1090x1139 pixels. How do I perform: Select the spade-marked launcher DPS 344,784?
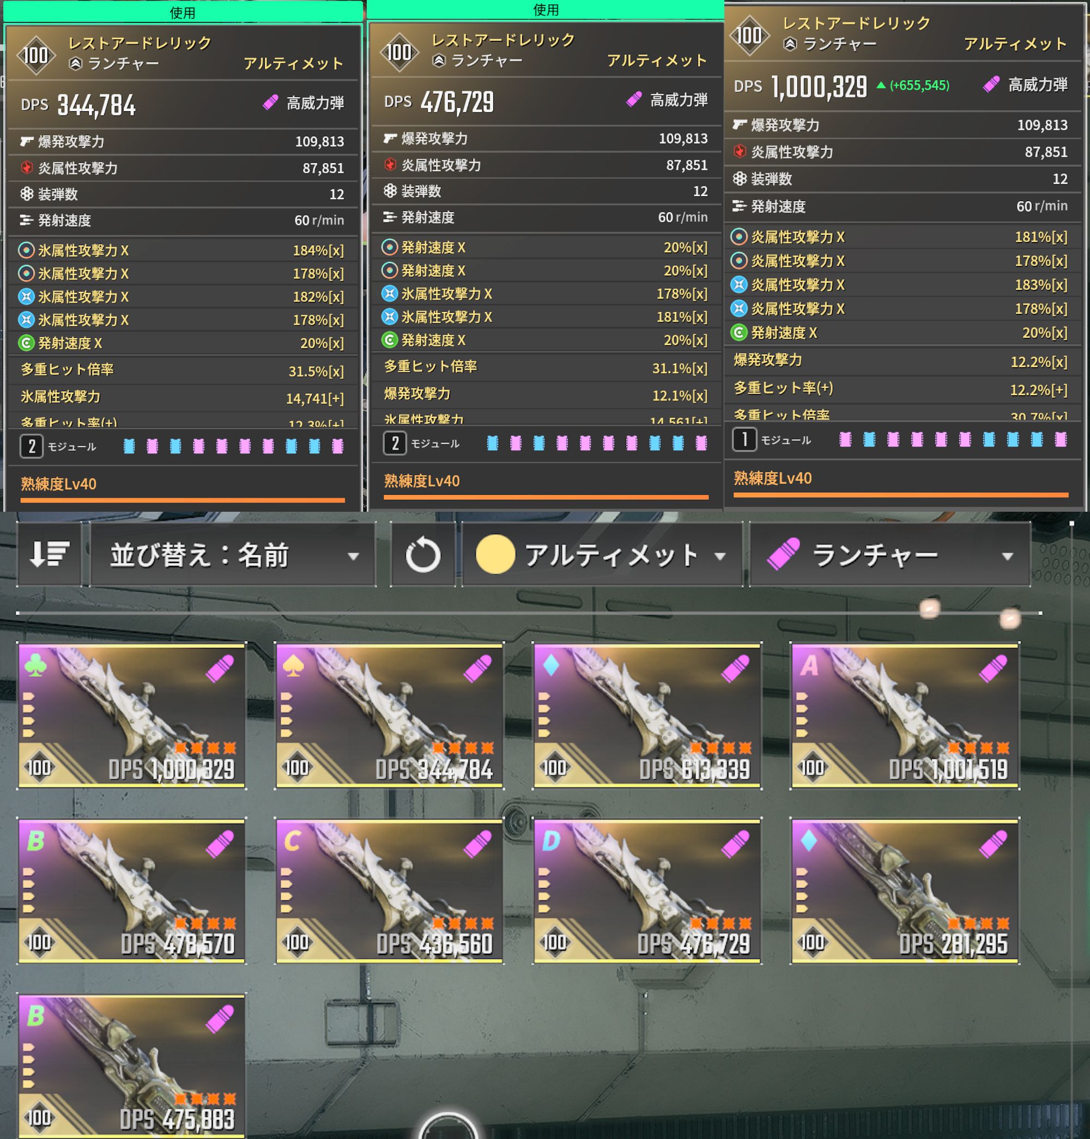point(389,716)
